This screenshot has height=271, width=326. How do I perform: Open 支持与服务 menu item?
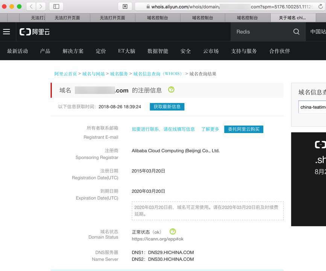pyautogui.click(x=244, y=51)
